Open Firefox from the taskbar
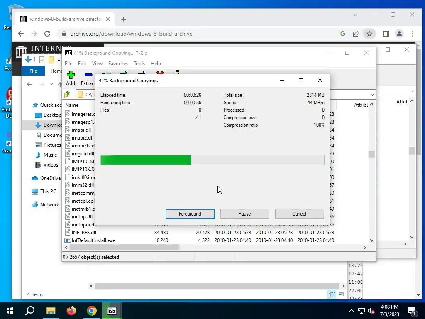Screen dimensions: 425x319 coord(71,311)
